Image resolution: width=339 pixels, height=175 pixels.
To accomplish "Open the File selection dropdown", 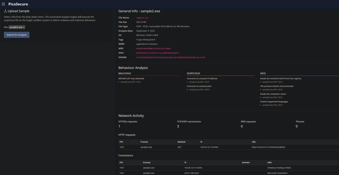I will [x=17, y=27].
